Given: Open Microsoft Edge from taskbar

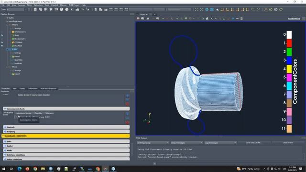Looking at the screenshot, I should click(x=19, y=169).
